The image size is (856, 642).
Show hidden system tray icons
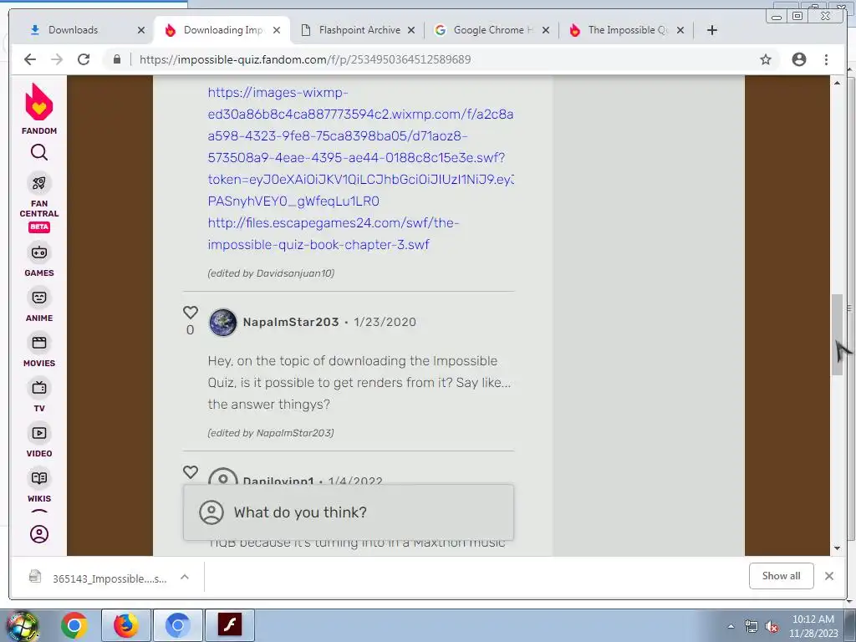click(731, 626)
